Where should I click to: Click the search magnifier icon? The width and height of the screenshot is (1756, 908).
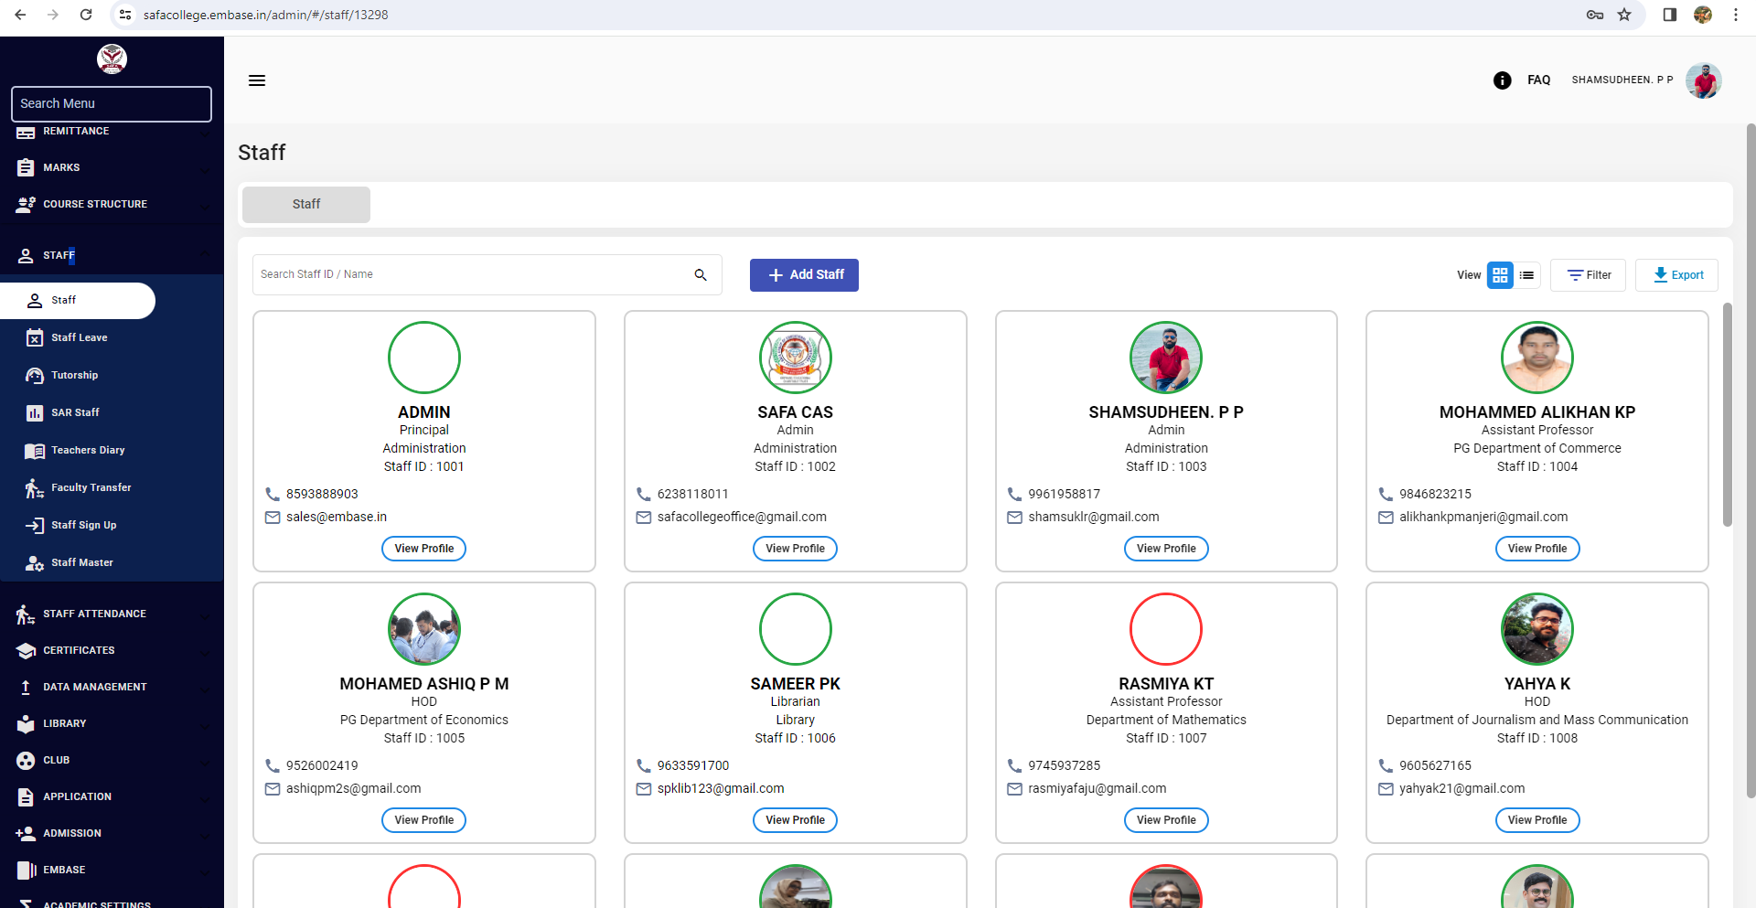(x=701, y=274)
